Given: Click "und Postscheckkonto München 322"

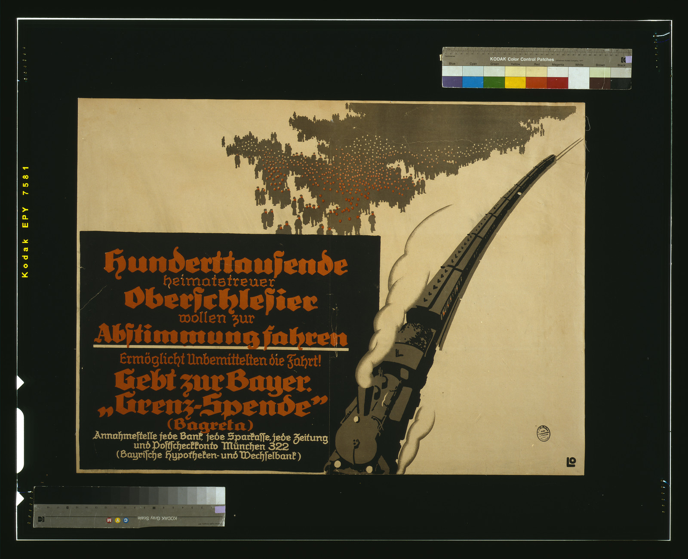Looking at the screenshot, I should click(x=211, y=446).
